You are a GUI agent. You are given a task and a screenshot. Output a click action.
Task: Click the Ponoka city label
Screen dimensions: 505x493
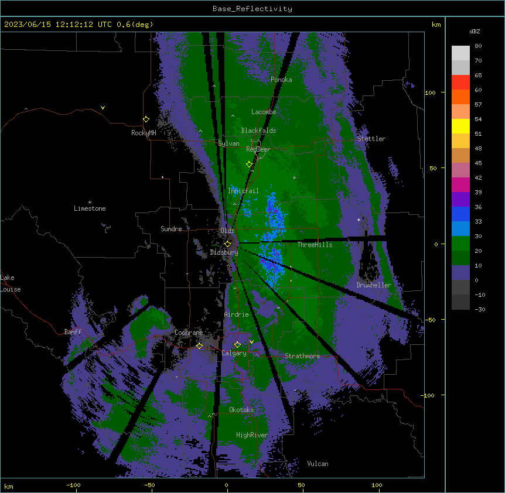[281, 80]
